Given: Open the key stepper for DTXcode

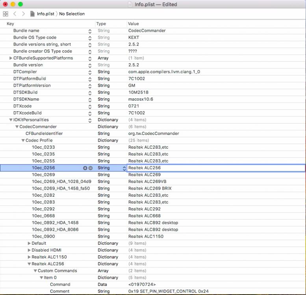Looking at the screenshot, I should coord(90,107).
